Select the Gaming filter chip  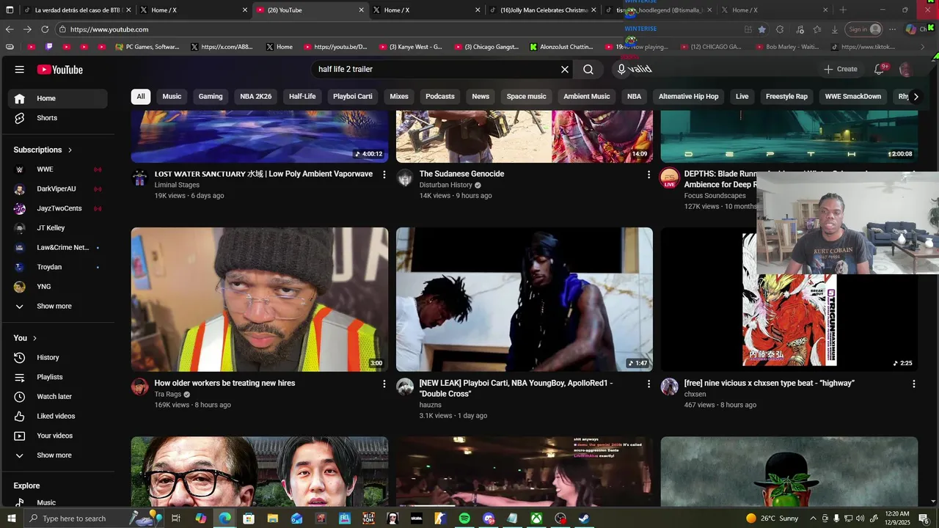[x=211, y=96]
